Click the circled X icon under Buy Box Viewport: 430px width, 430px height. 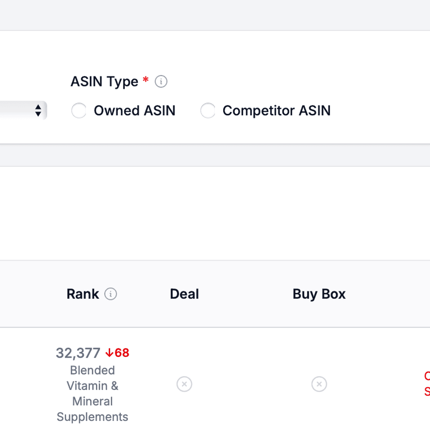319,384
